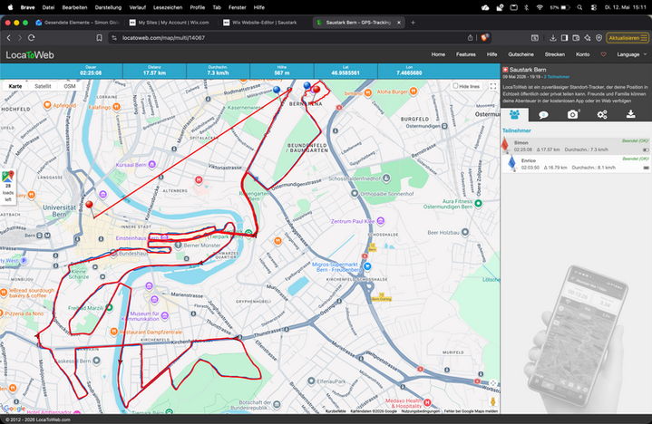This screenshot has width=652, height=424.
Task: Open the Darstellung menu
Action: 108,7
